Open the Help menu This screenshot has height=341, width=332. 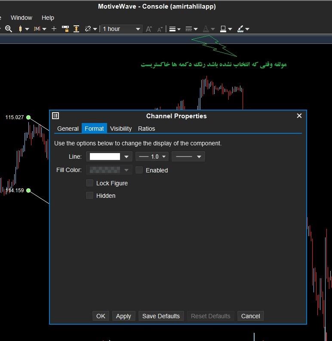point(48,18)
